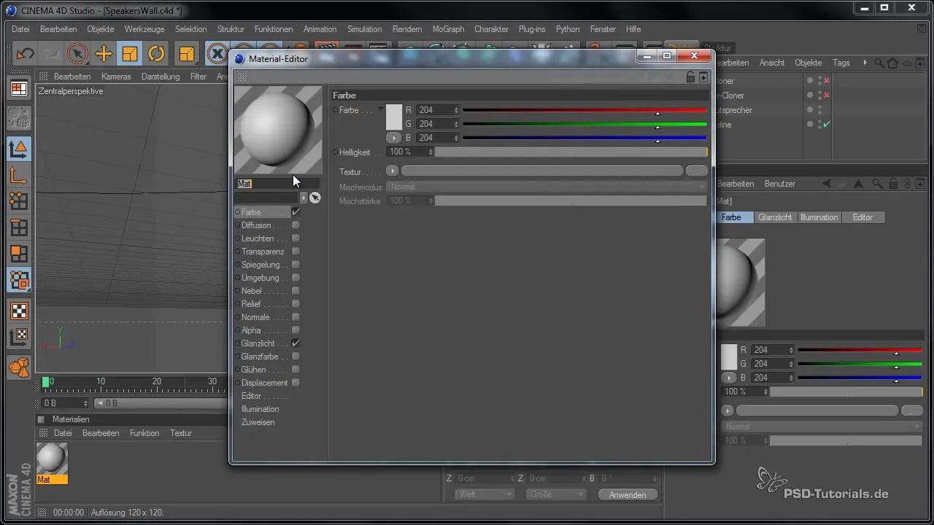Activate the Move tool
Viewport: 934px width, 525px height.
104,54
